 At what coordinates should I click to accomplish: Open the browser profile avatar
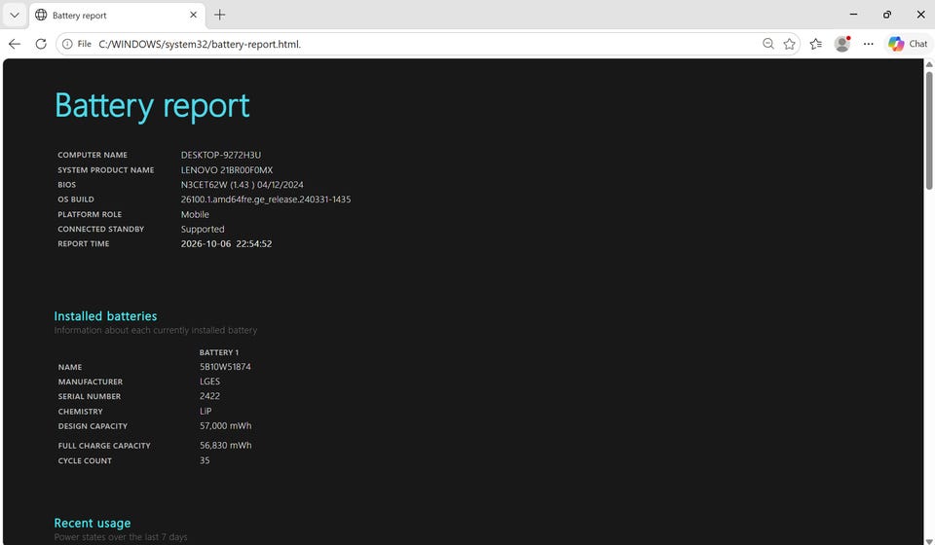click(x=841, y=44)
